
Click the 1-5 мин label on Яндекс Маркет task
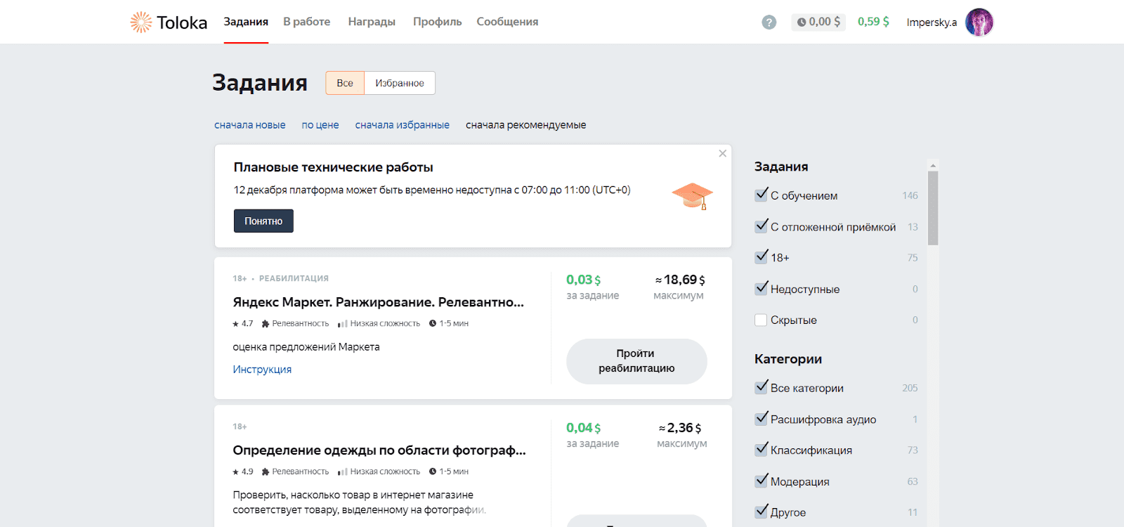(449, 324)
